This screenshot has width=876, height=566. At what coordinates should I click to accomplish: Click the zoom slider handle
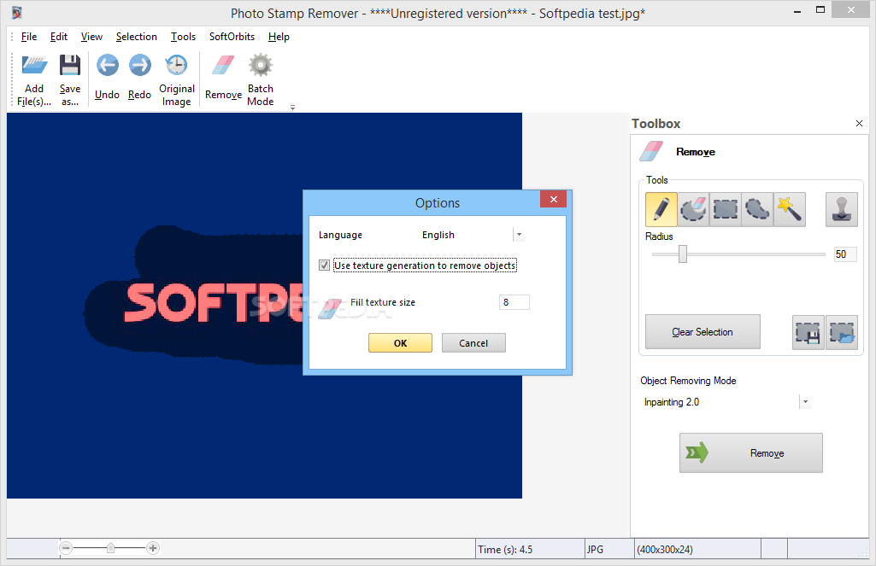(110, 548)
